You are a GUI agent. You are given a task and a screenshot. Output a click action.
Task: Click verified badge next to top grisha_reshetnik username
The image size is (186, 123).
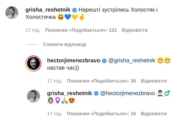[x=75, y=10]
